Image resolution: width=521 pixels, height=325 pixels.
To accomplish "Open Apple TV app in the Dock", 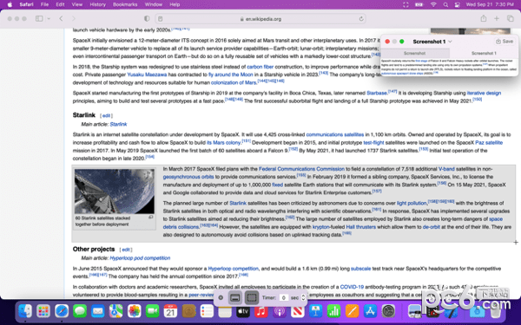I will pyautogui.click(x=243, y=311).
